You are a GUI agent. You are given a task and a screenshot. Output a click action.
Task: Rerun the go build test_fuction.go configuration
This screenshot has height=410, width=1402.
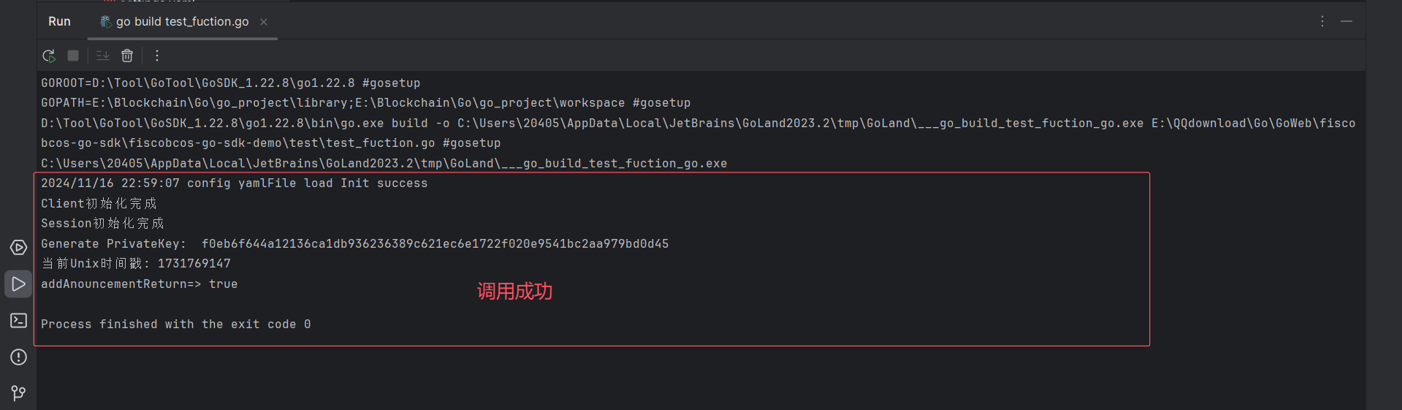(x=49, y=56)
